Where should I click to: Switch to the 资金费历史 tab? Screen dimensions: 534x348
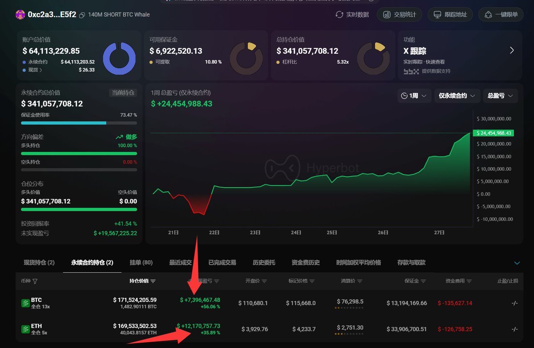(306, 263)
